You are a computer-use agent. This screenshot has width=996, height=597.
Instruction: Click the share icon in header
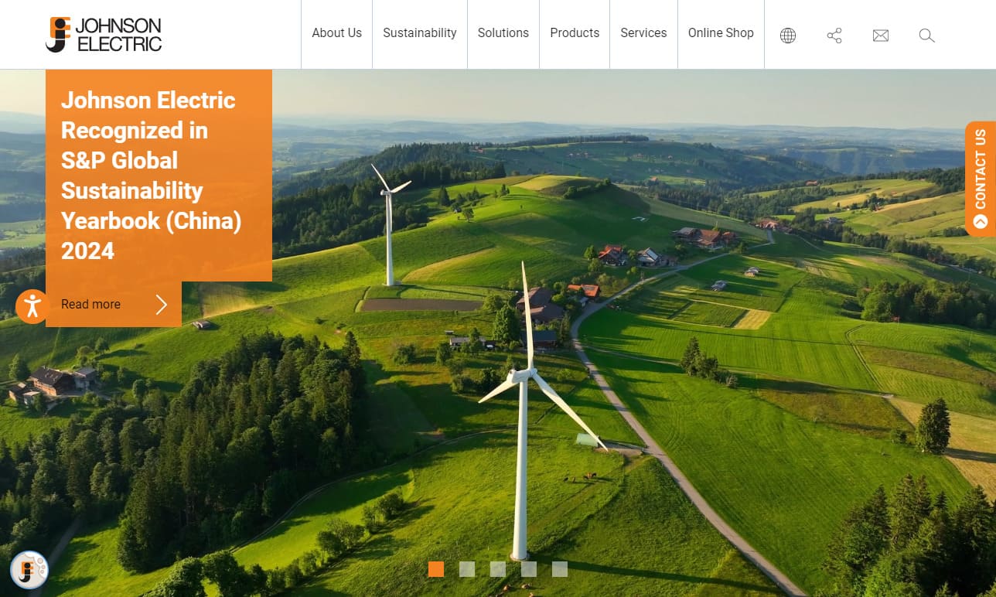(x=834, y=36)
